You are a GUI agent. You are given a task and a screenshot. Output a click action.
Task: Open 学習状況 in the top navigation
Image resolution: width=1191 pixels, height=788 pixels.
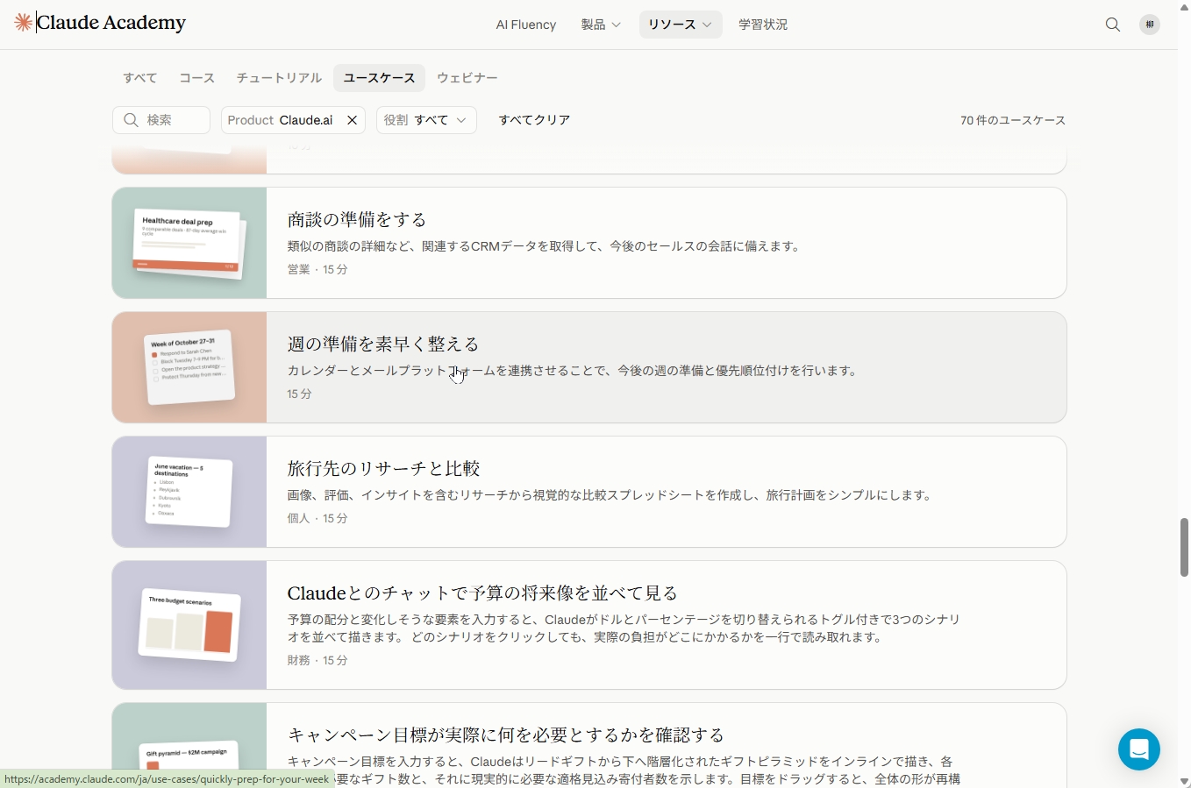click(763, 25)
